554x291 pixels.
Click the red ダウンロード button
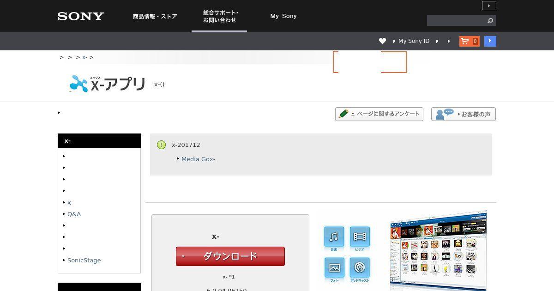click(230, 256)
